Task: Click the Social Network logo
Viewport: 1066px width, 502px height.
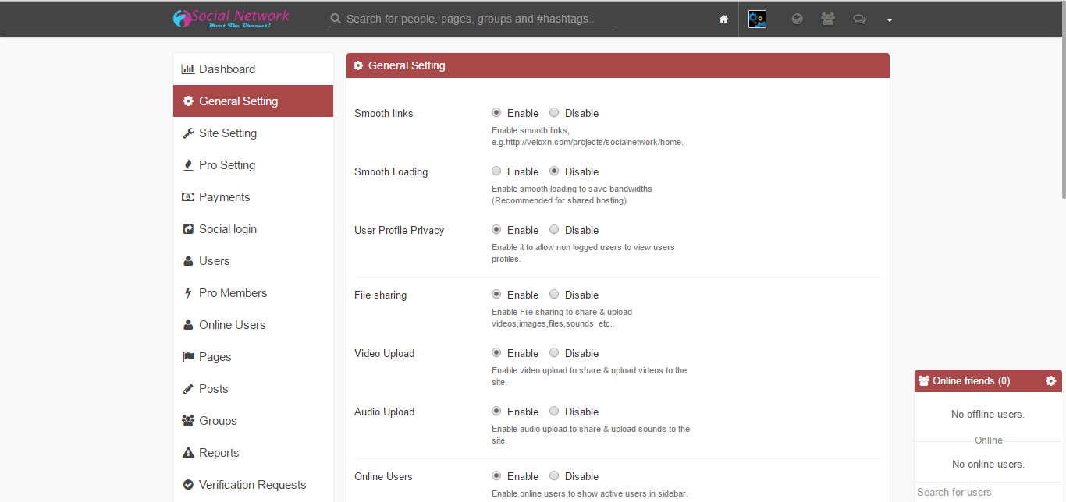Action: pos(232,18)
